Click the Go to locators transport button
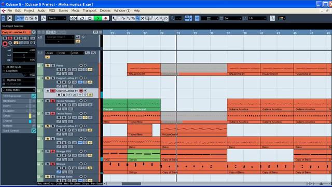 (74, 19)
